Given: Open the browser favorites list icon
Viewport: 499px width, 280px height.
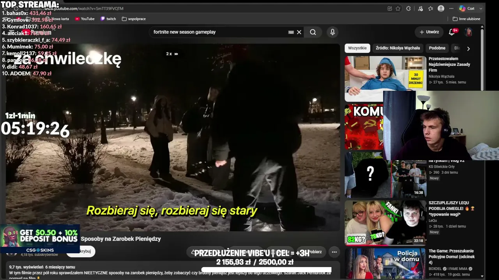Looking at the screenshot, I should coord(430,9).
